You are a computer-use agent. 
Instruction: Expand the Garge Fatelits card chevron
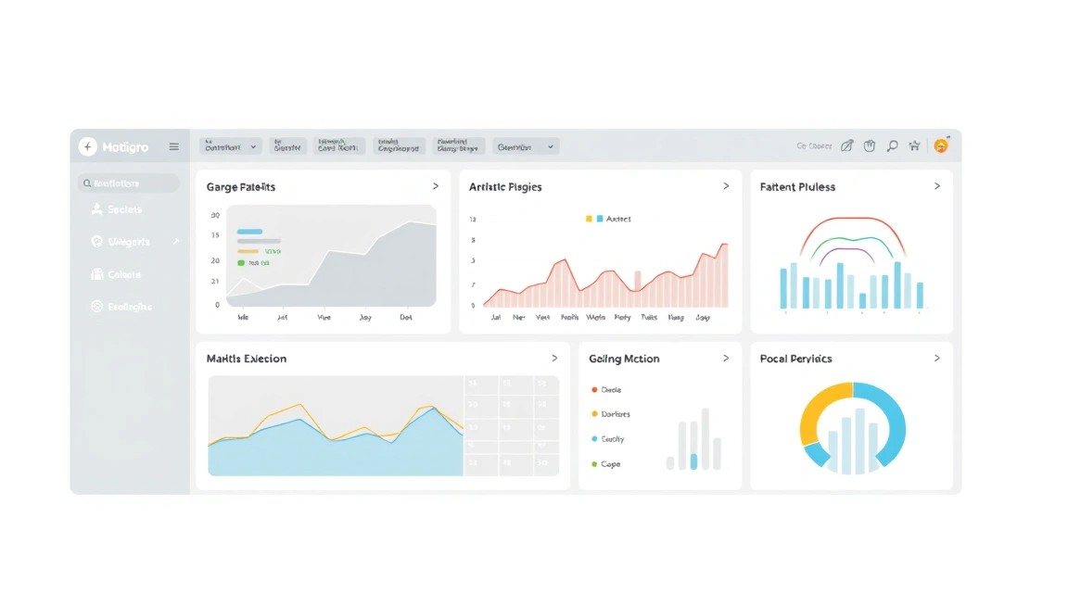(435, 186)
